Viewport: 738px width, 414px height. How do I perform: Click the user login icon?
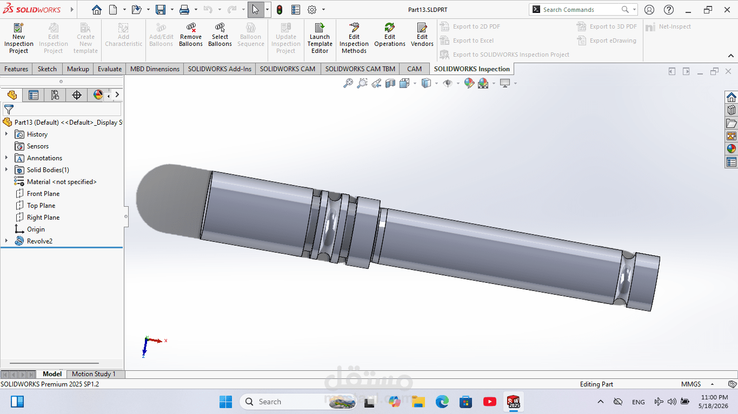click(649, 10)
